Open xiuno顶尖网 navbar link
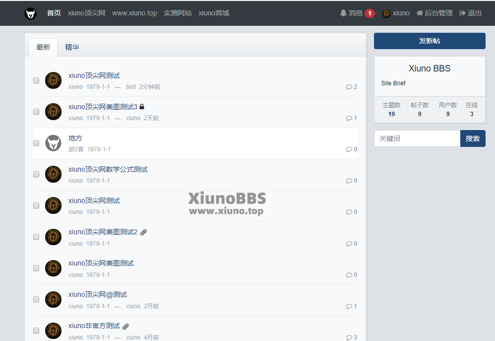495x341 pixels. click(86, 13)
